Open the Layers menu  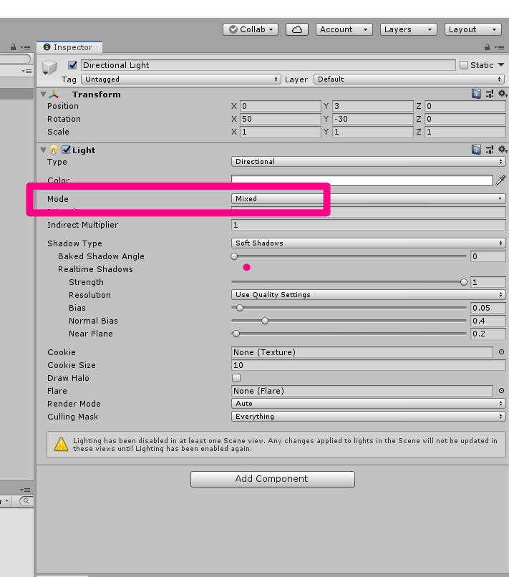point(409,29)
